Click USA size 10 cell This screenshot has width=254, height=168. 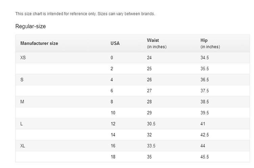click(x=113, y=113)
